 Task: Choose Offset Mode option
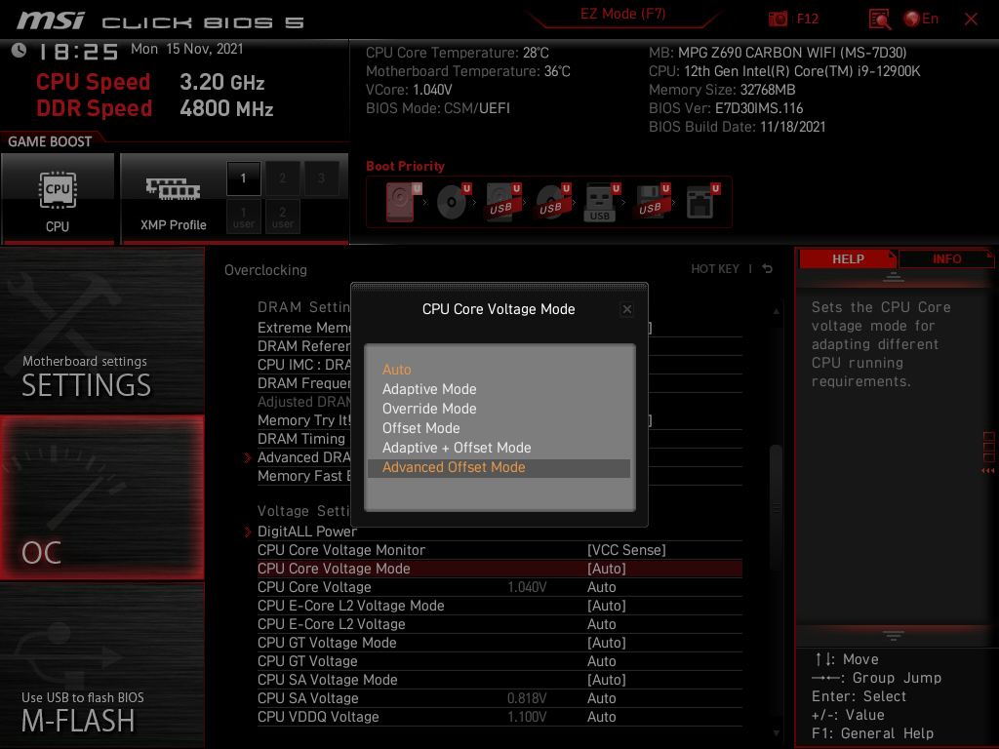[499, 429]
